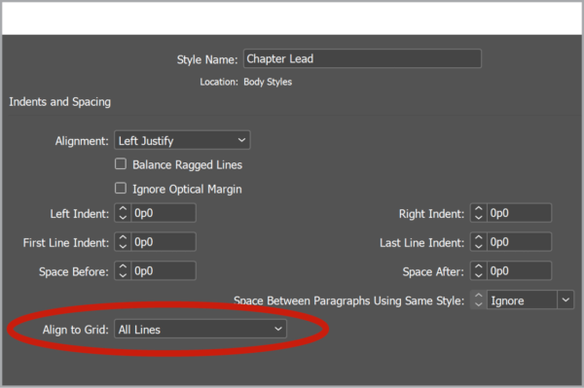Click the Indents and Spacing heading
The image size is (584, 388).
60,102
